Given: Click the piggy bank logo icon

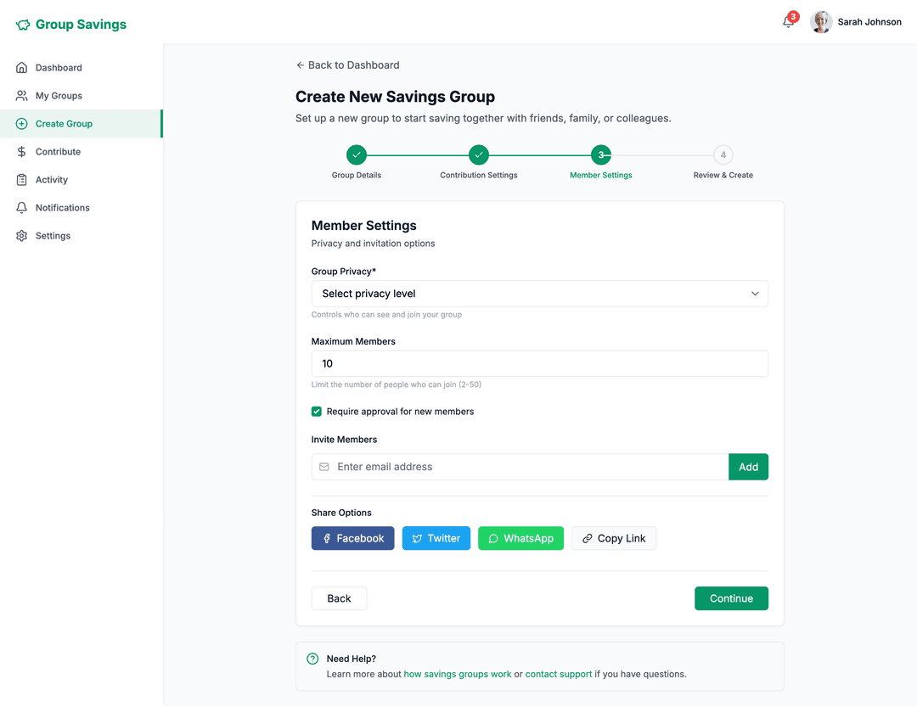Looking at the screenshot, I should pyautogui.click(x=23, y=25).
